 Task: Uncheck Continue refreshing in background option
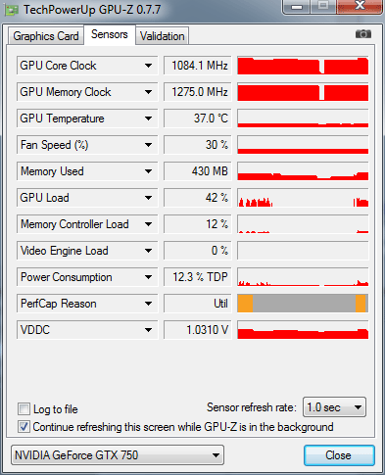pyautogui.click(x=24, y=427)
